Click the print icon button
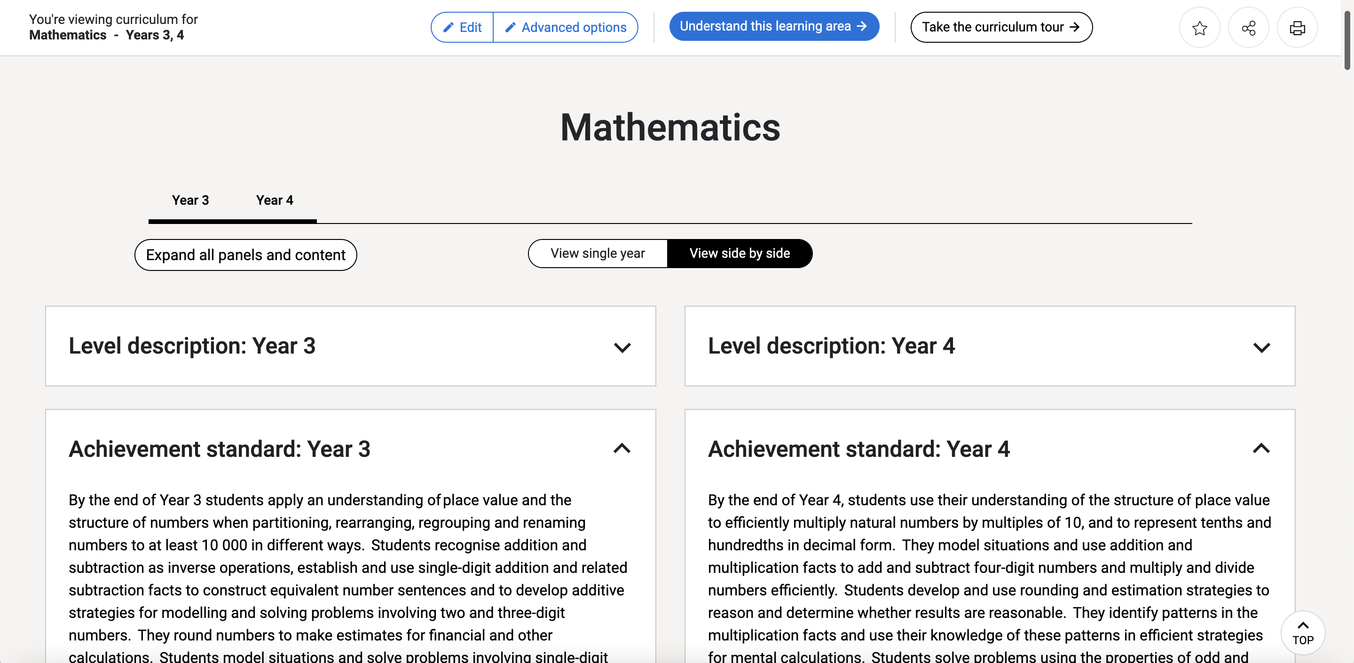1354x663 pixels. pos(1297,28)
